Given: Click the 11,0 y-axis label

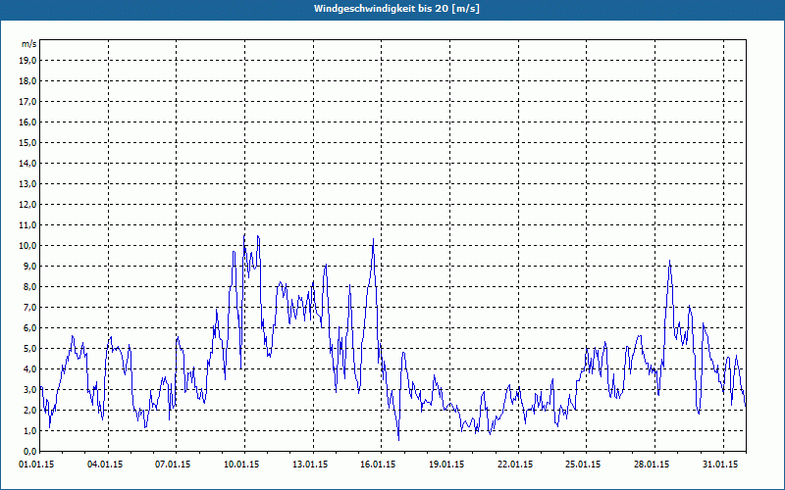Looking at the screenshot, I should [27, 225].
